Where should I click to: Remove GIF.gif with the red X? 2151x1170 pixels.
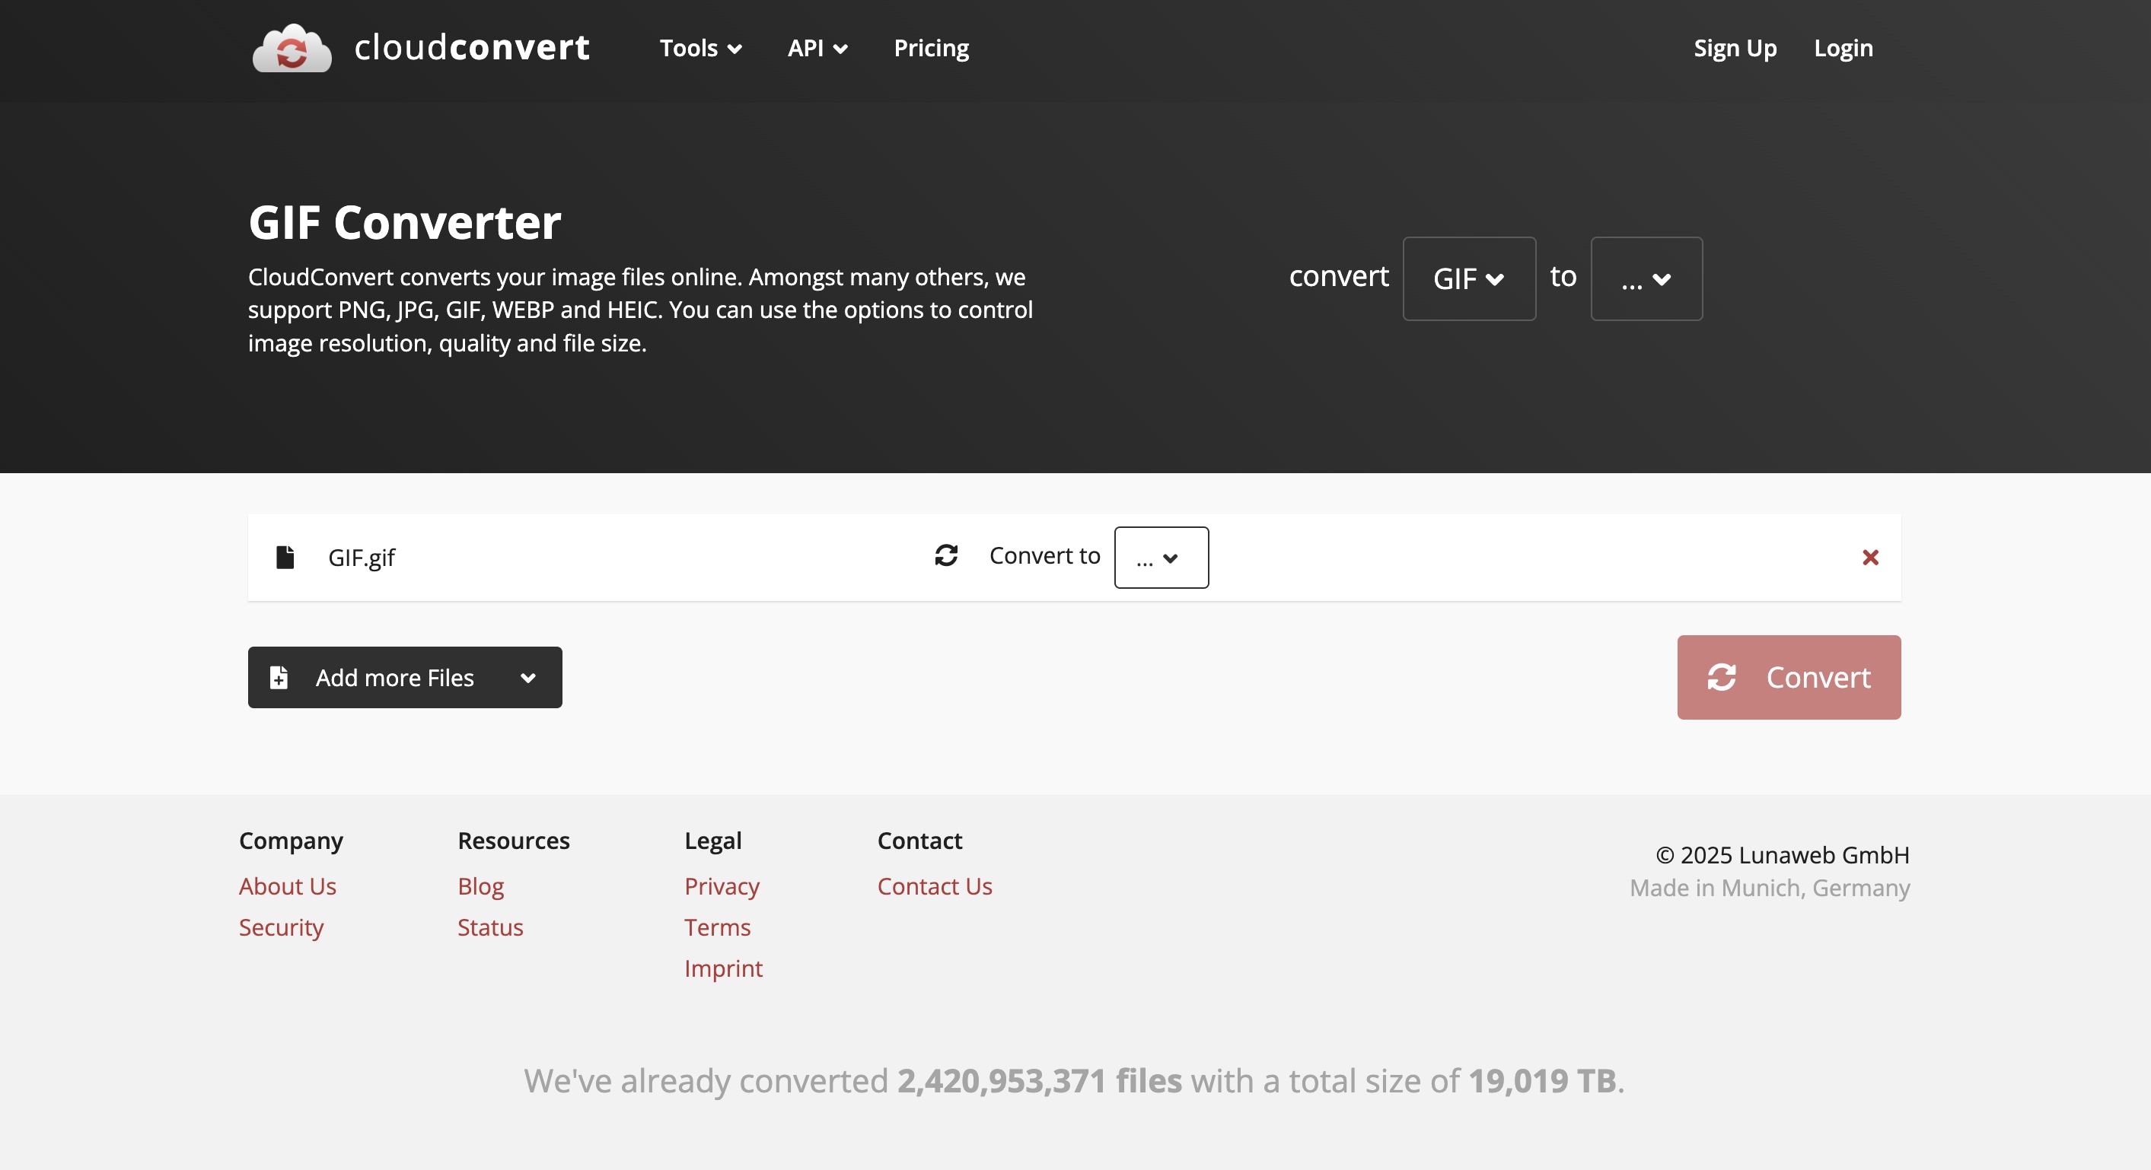click(1870, 557)
